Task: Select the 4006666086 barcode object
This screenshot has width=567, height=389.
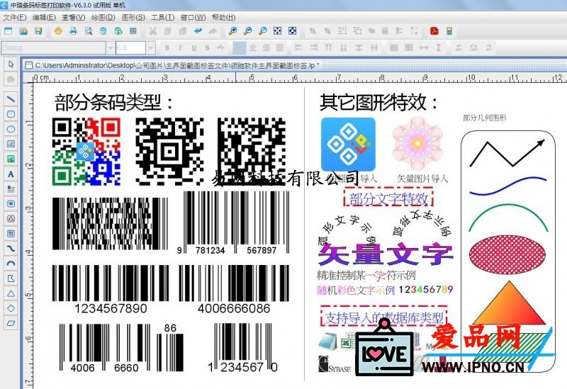Action: tap(234, 289)
